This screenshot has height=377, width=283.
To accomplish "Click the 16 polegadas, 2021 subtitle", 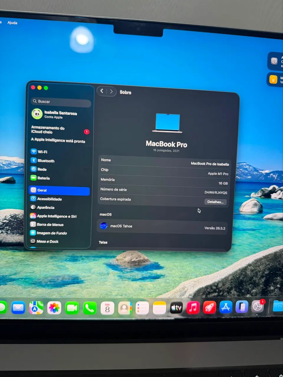I will pos(166,151).
